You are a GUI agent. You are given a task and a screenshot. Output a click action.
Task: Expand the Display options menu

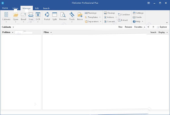[x=162, y=32]
